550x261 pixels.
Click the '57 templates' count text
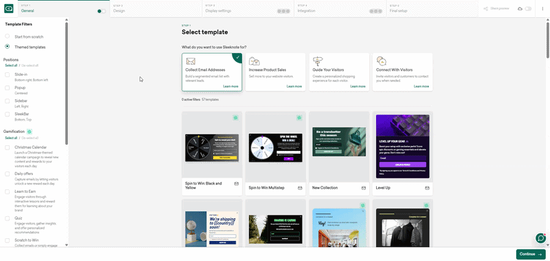click(x=210, y=100)
